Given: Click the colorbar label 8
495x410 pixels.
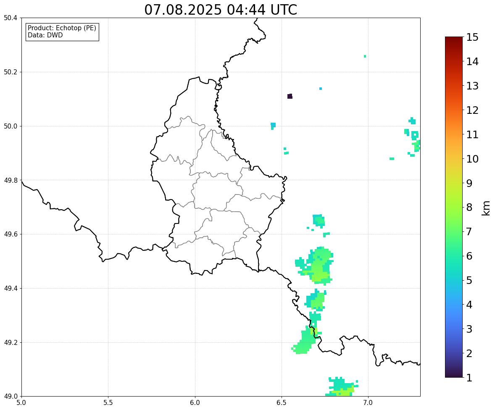Looking at the screenshot, I should [469, 208].
